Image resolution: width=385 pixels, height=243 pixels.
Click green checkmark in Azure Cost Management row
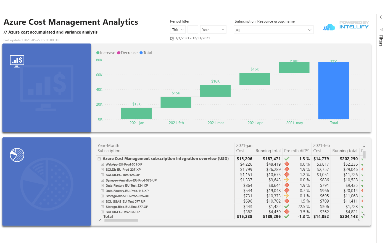(x=287, y=159)
